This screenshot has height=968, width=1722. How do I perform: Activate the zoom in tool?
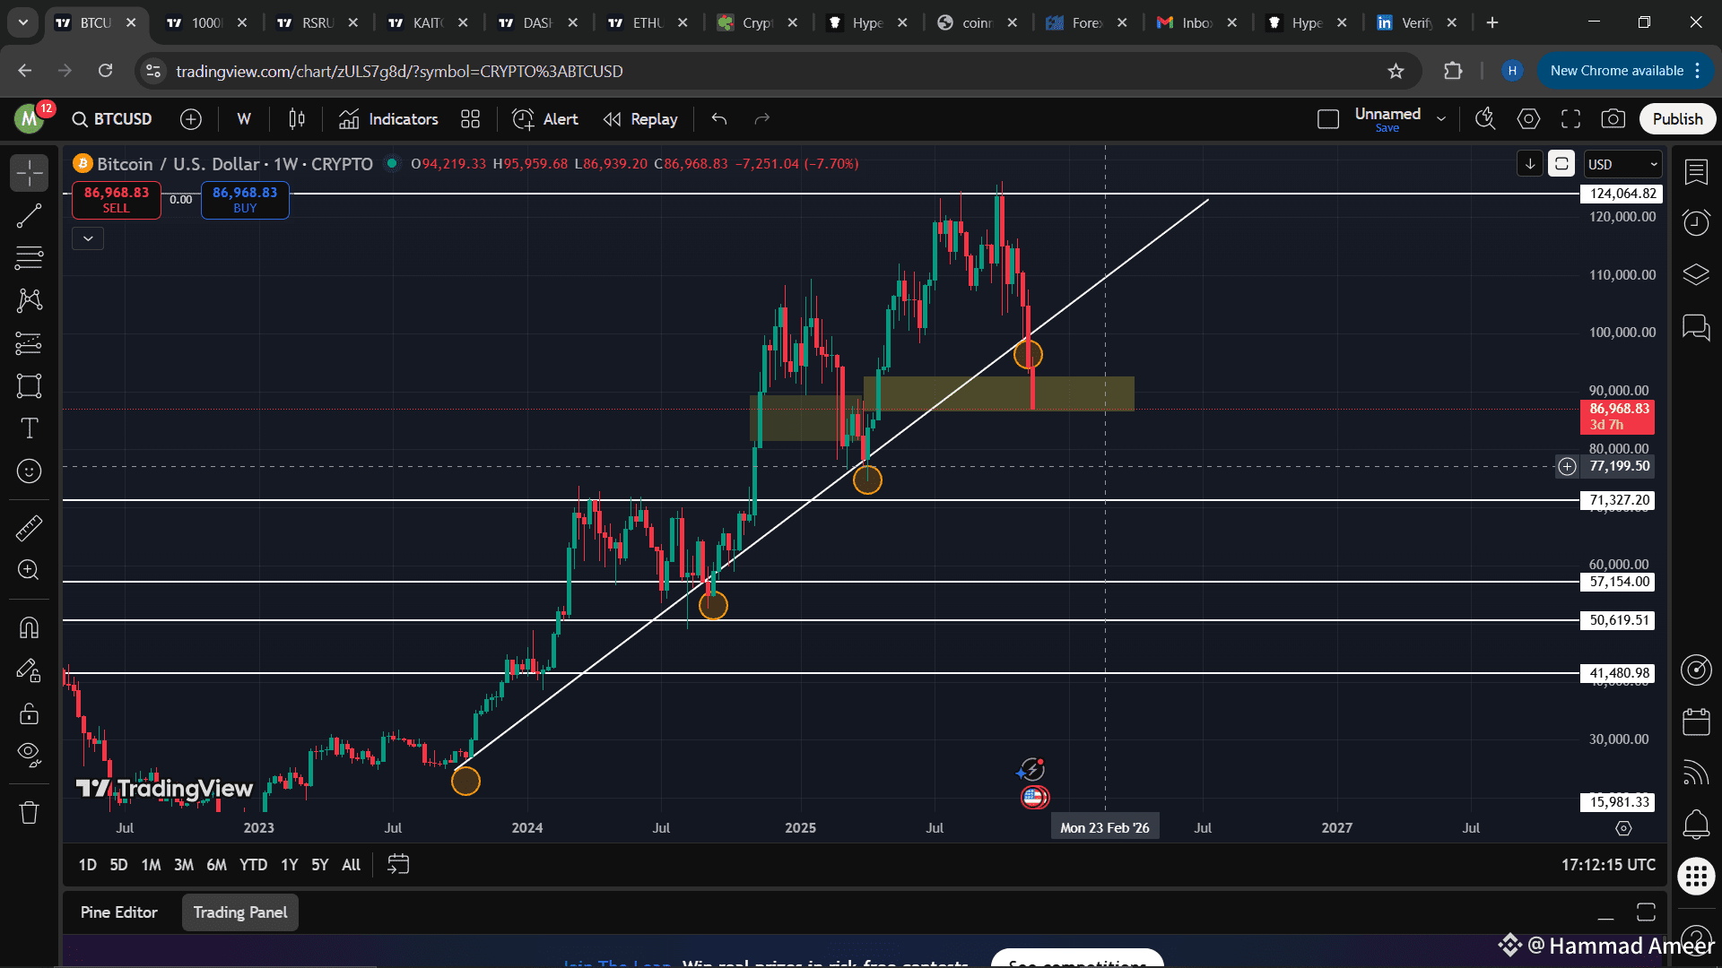[x=29, y=570]
